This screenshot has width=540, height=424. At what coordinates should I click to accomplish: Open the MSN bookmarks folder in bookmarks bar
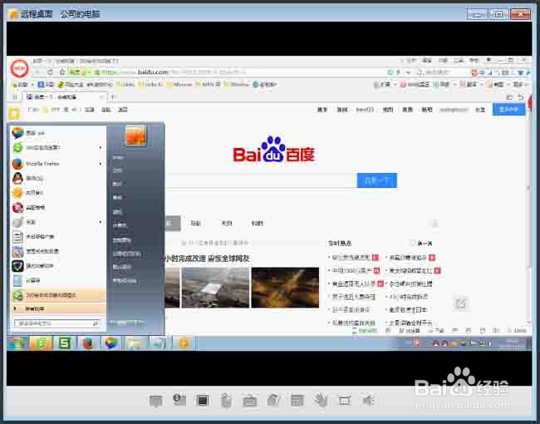[x=208, y=85]
